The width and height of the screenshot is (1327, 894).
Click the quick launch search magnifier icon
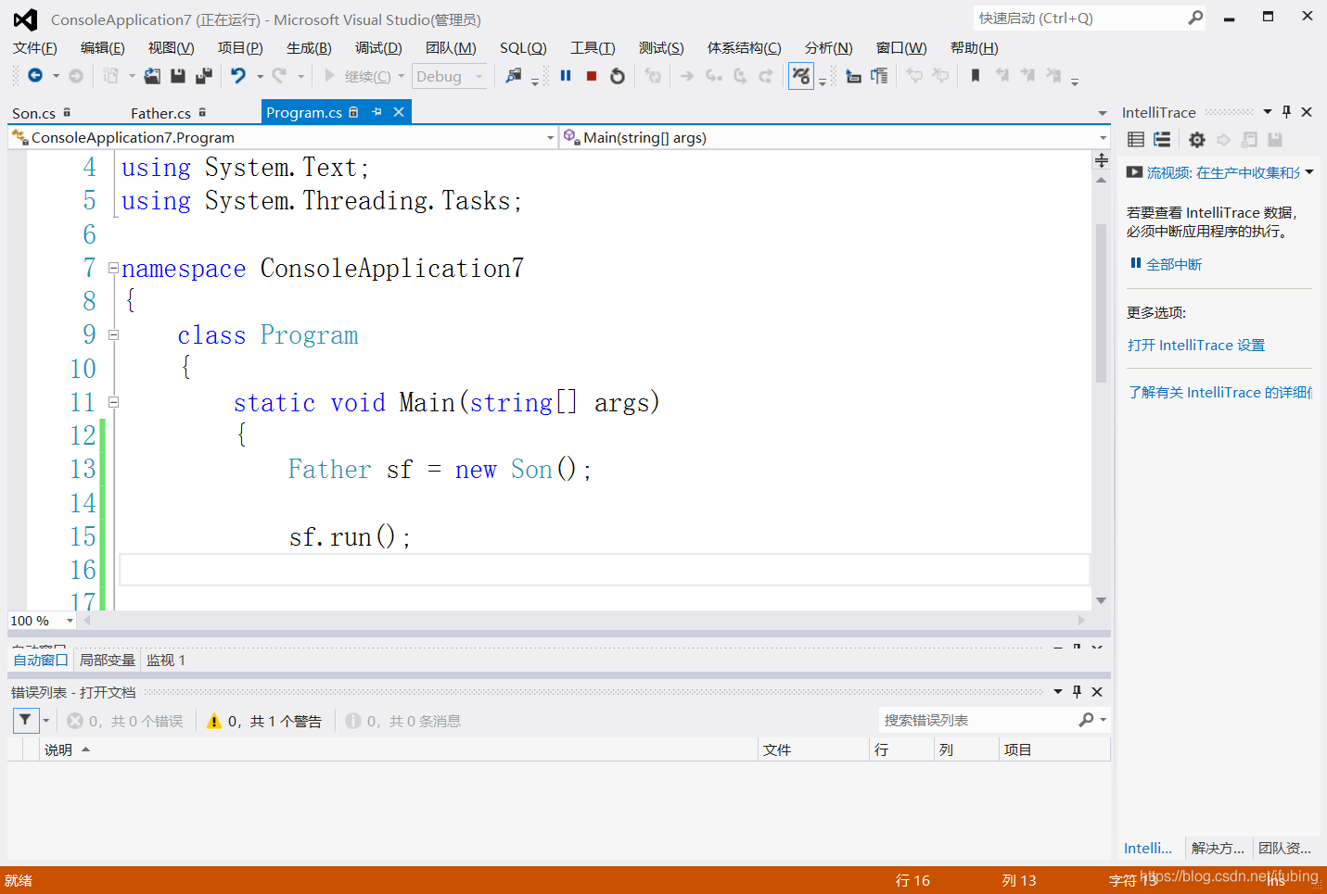click(1195, 18)
